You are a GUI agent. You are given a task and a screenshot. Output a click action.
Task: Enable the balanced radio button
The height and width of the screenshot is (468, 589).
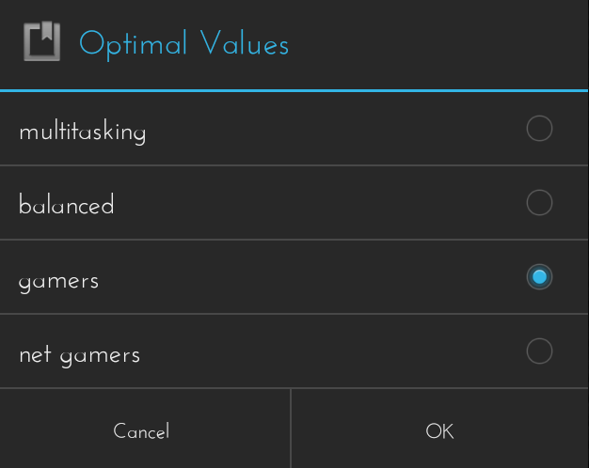pos(539,203)
